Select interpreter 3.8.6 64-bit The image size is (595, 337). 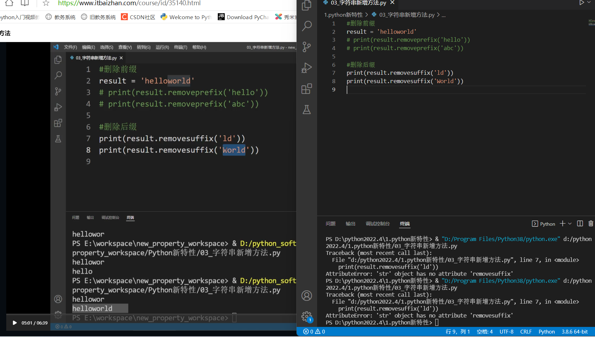[575, 332]
